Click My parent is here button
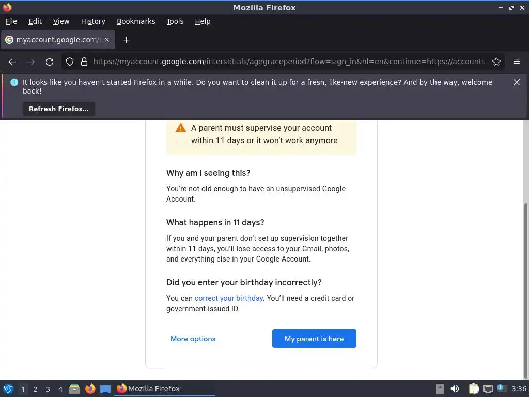Screen dimensions: 529x397 point(314,339)
